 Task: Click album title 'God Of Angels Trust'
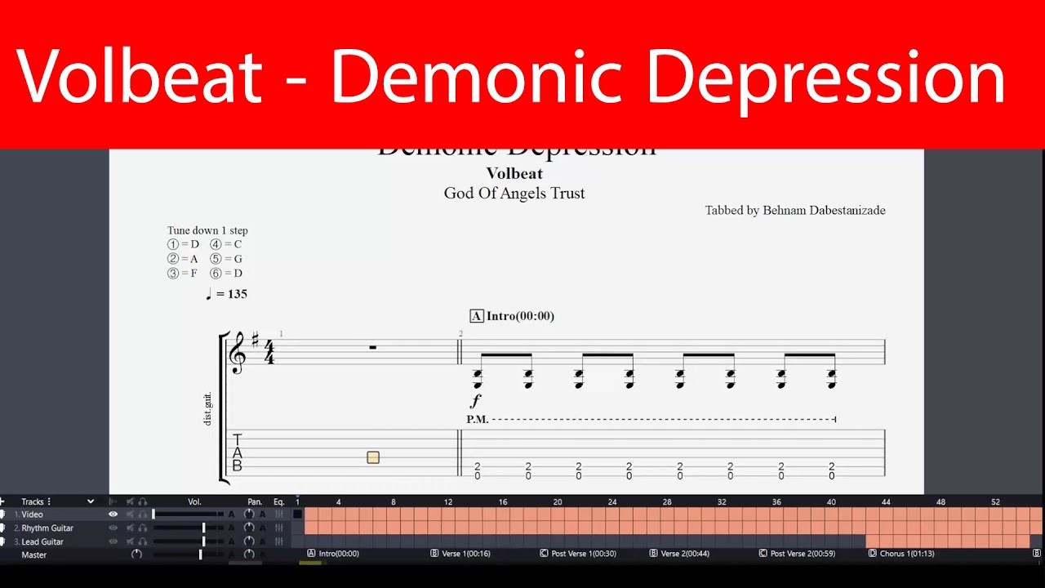tap(514, 194)
